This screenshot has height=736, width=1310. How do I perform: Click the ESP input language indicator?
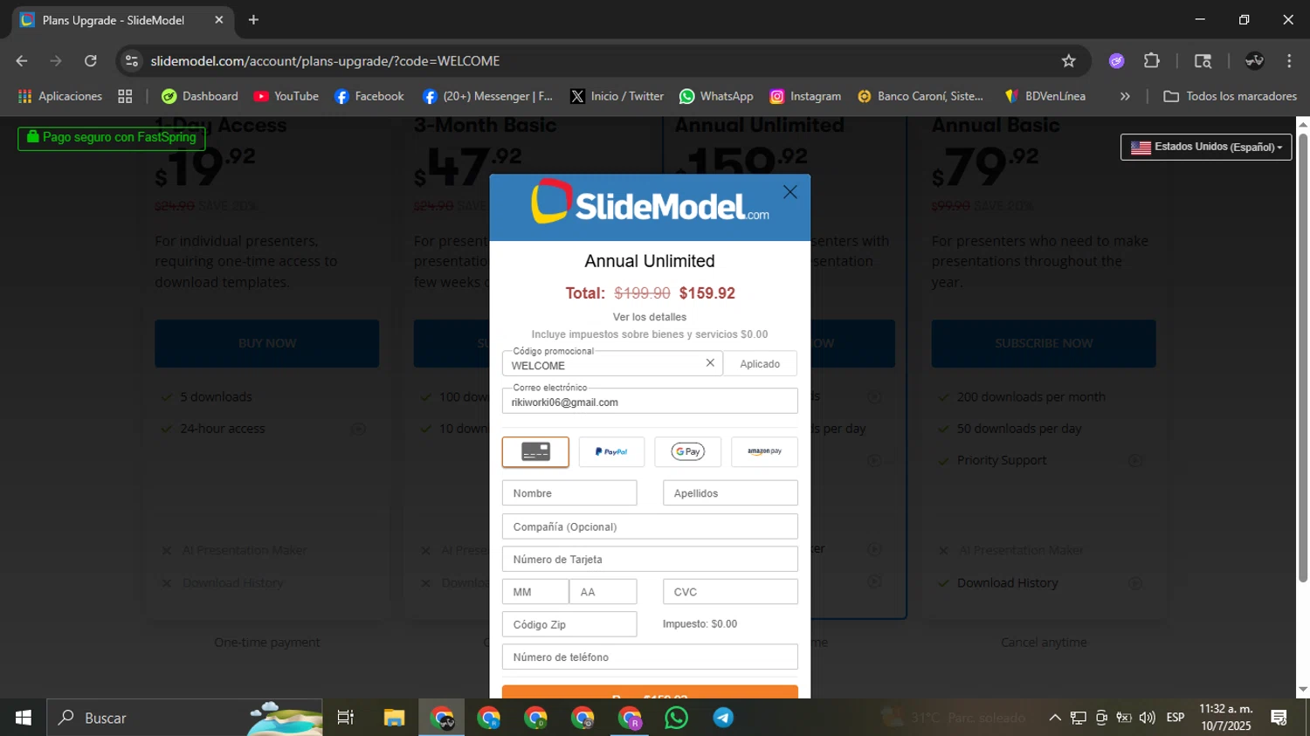coord(1176,718)
